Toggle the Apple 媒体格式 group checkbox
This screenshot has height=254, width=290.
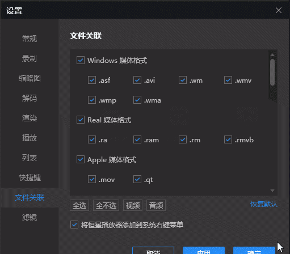pos(81,159)
